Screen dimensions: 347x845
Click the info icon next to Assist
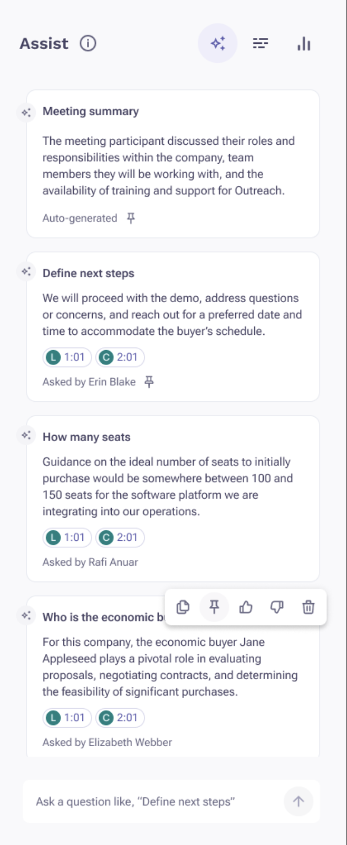(x=88, y=43)
